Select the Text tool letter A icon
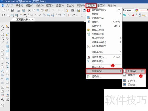The width and height of the screenshot is (148, 111). point(2,99)
